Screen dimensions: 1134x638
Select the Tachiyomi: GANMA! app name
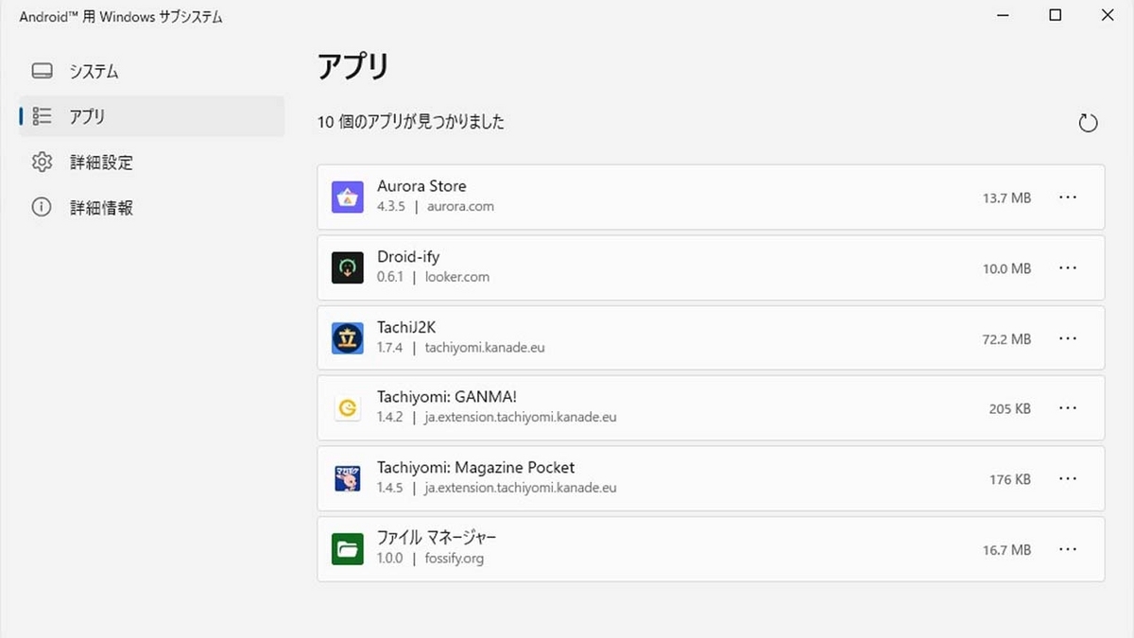(446, 397)
